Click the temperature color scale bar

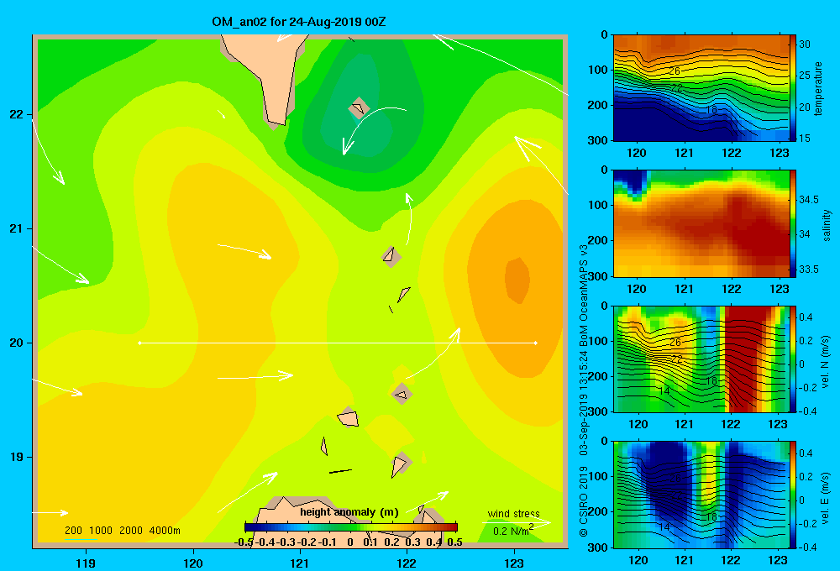click(793, 88)
